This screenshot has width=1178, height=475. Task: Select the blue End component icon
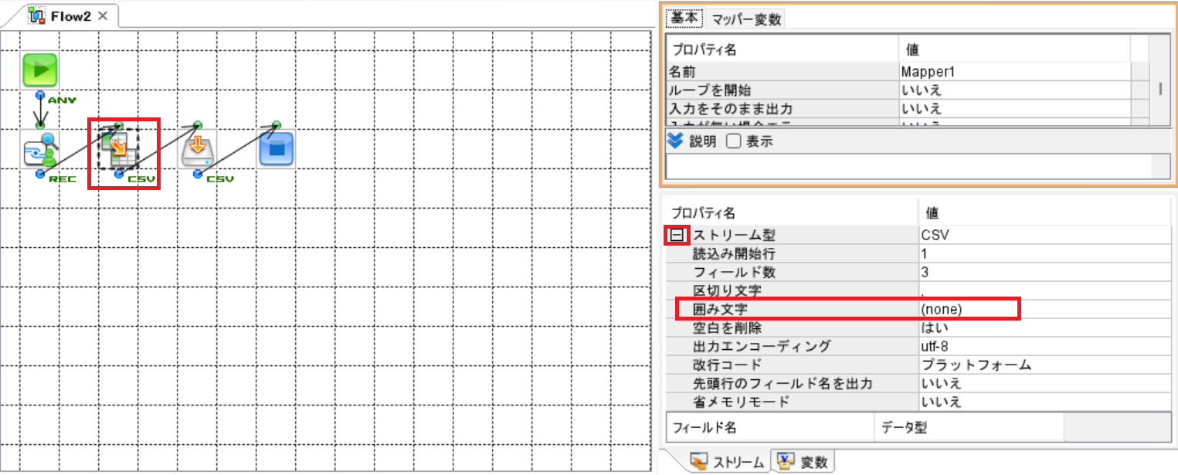point(277,149)
